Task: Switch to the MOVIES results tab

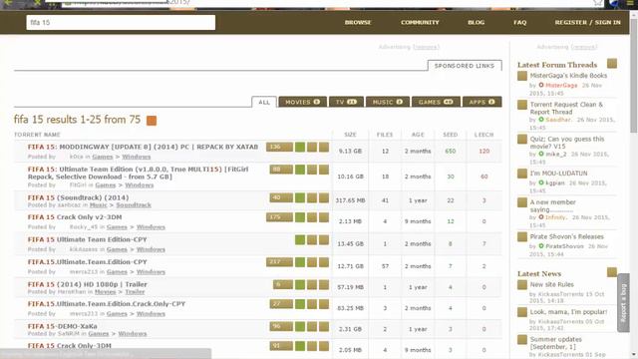Action: coord(303,102)
